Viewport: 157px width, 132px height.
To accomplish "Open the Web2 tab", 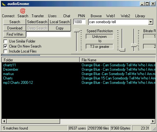I will 125,16.
